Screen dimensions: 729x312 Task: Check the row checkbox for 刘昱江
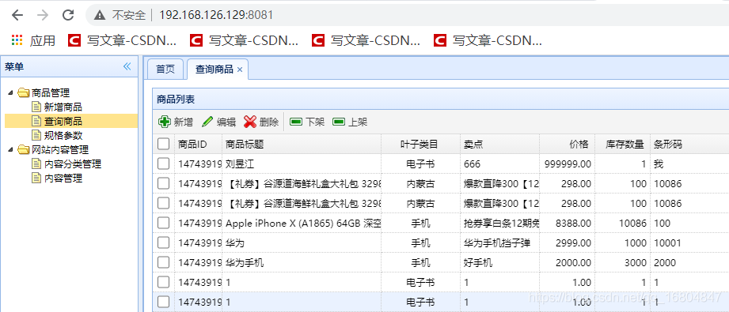(x=163, y=164)
